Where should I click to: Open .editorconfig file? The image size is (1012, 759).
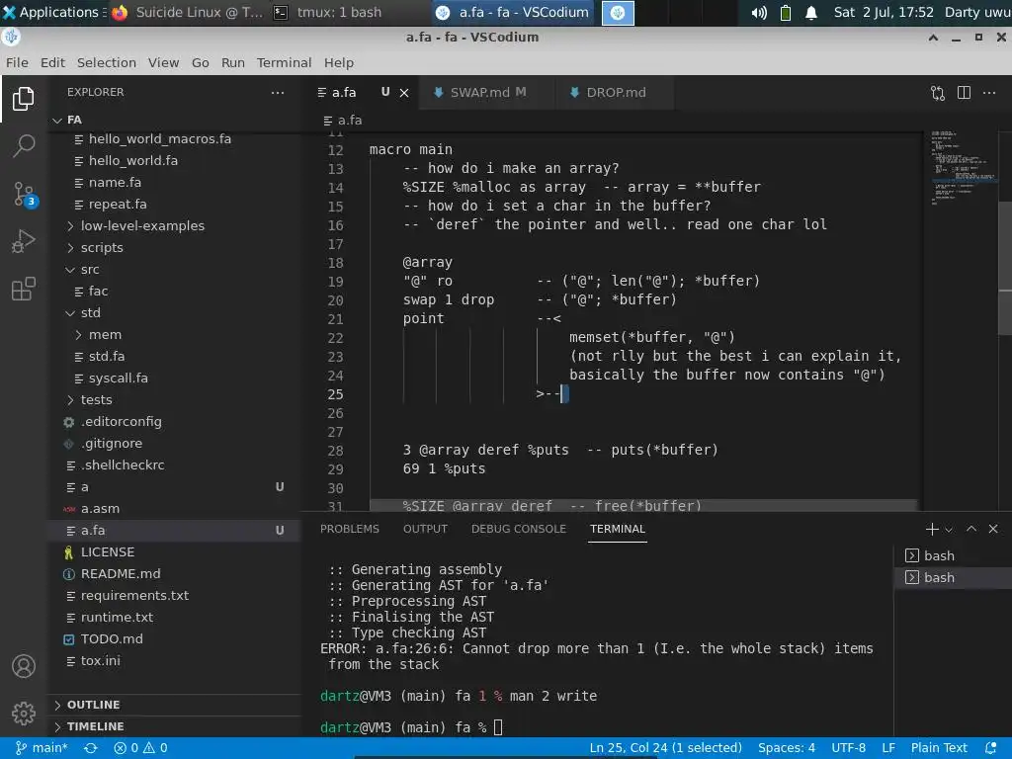[174, 421]
